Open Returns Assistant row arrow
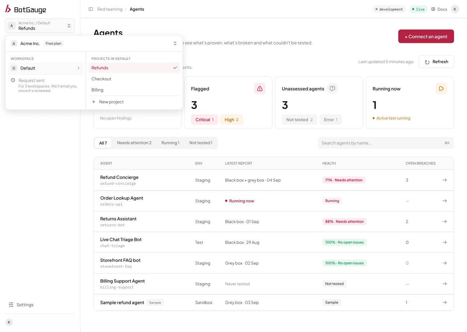The image size is (467, 332). [444, 221]
